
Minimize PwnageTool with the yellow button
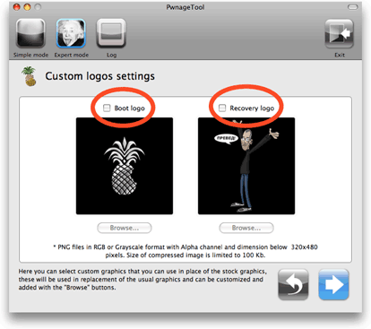point(27,7)
